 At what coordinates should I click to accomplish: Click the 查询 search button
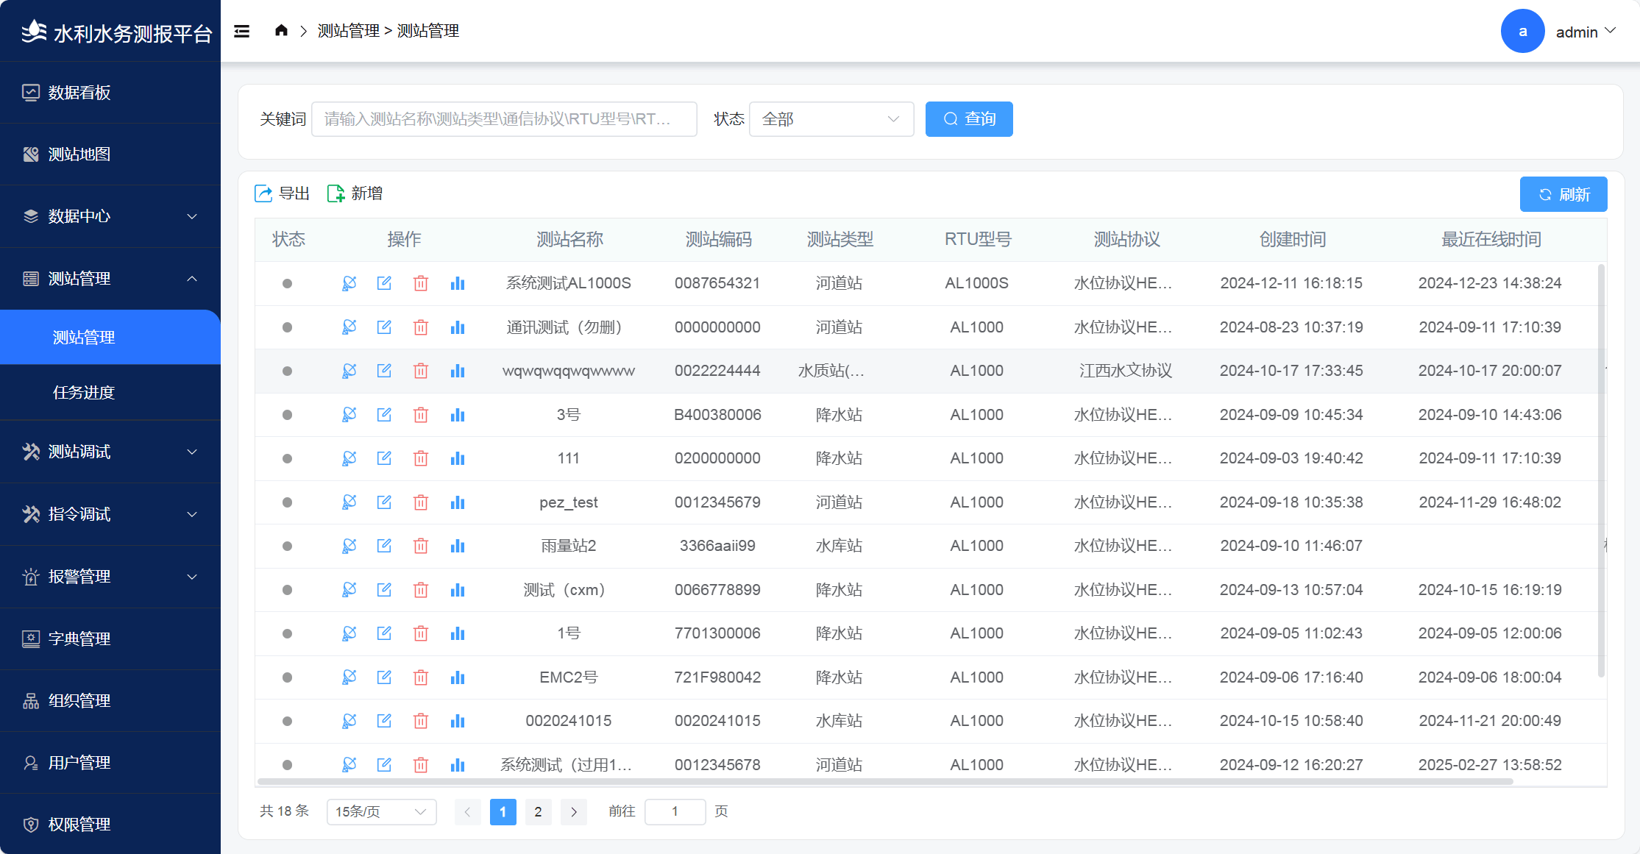(968, 119)
